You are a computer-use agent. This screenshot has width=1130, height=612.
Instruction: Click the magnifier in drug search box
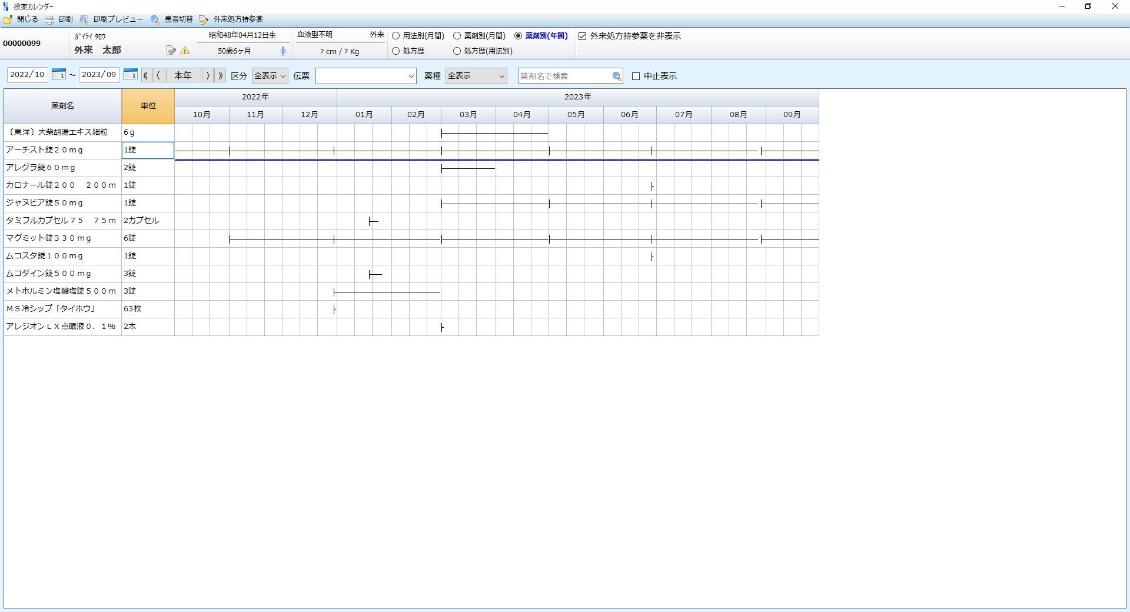(x=616, y=76)
